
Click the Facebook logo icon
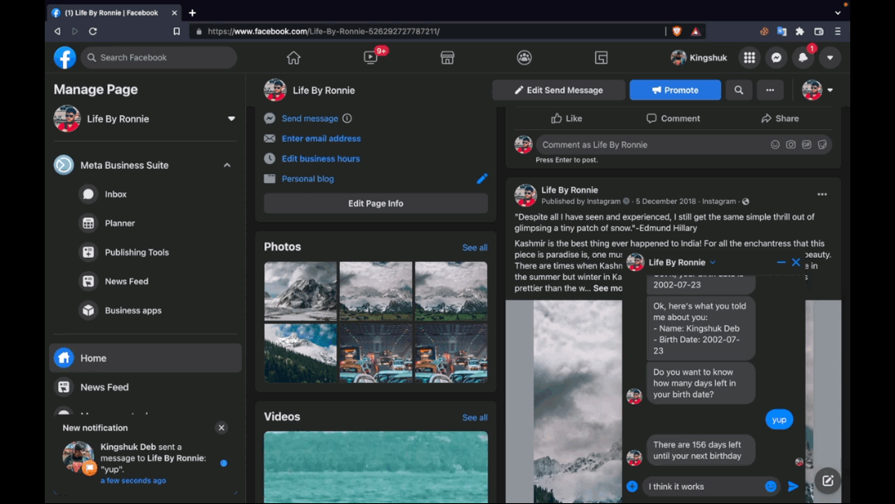pos(65,58)
